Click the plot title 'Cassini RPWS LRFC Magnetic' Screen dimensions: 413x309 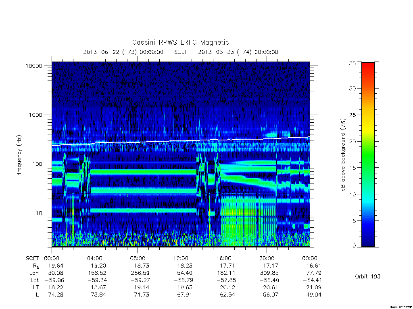tap(180, 42)
